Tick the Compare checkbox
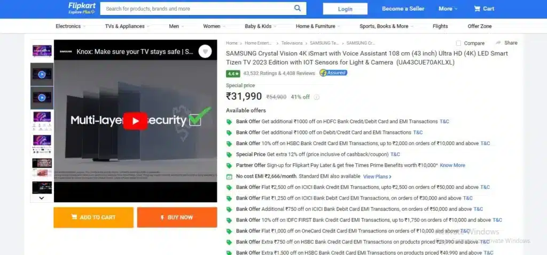547x255 pixels. [458, 43]
